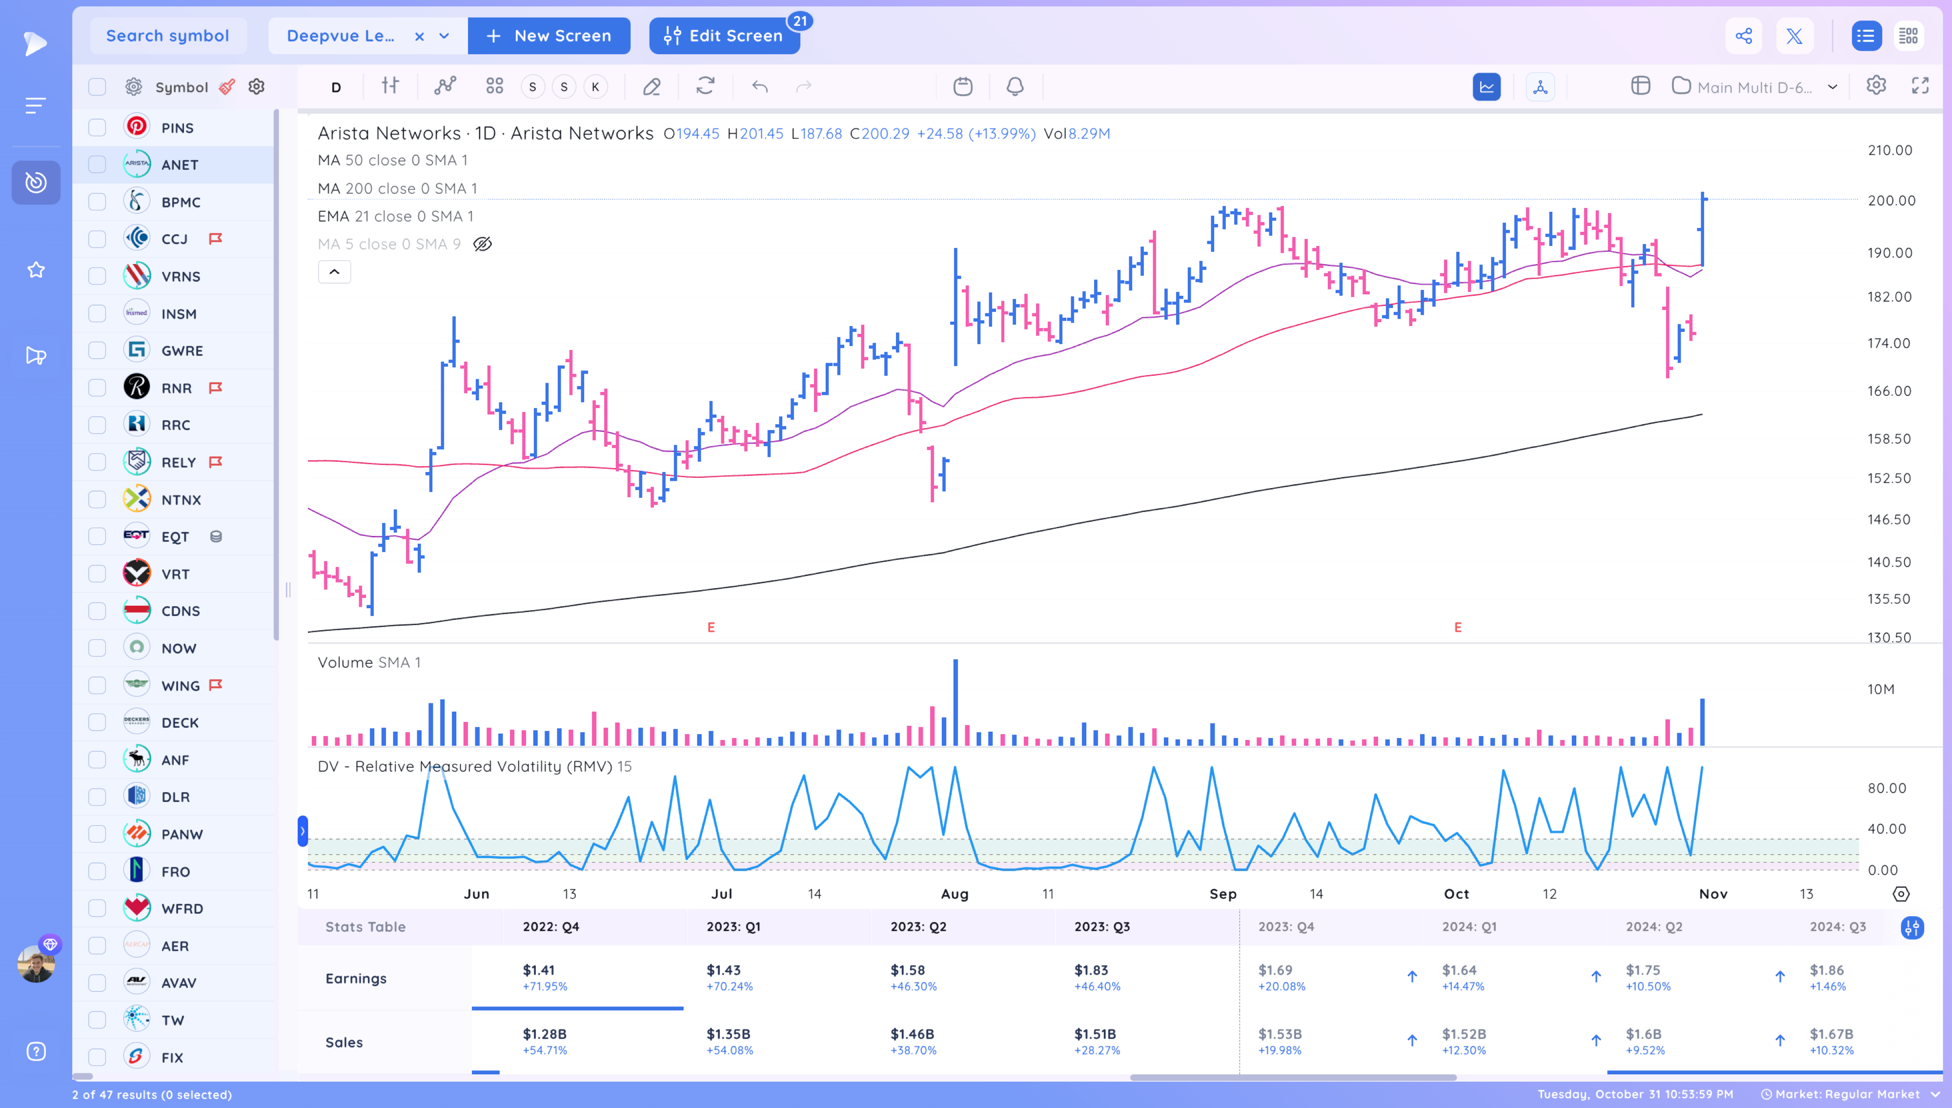Image resolution: width=1952 pixels, height=1108 pixels.
Task: Click the October earnings E marker
Action: coord(1458,627)
